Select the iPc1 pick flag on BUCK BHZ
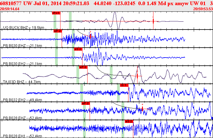Image resolution: width=213 pixels, height=138 pixels. [x=56, y=13]
